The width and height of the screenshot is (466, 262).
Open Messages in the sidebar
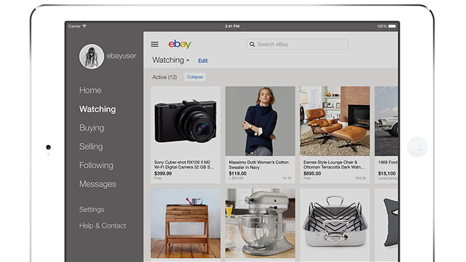click(x=98, y=184)
